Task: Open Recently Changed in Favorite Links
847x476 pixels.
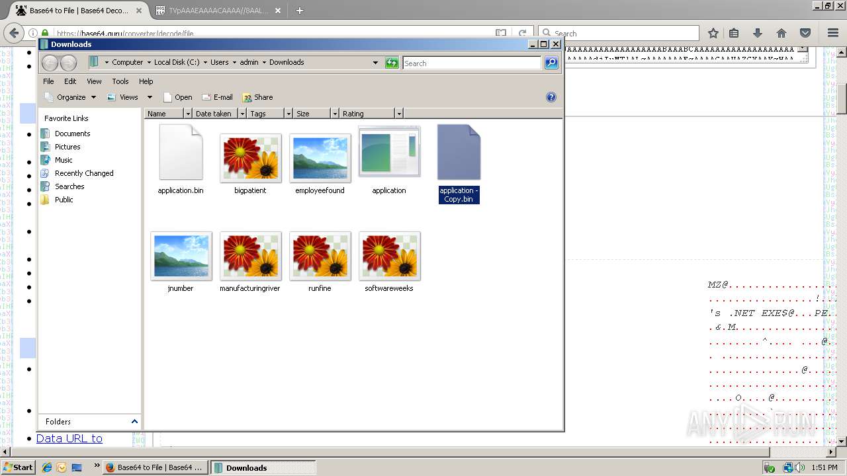Action: pyautogui.click(x=84, y=173)
